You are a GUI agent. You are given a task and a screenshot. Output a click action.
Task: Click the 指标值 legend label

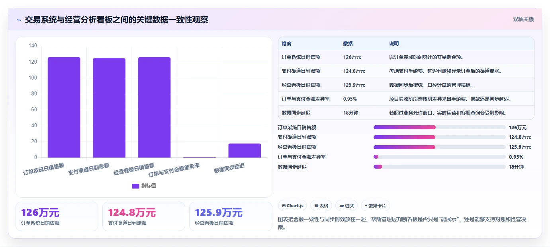(x=149, y=186)
